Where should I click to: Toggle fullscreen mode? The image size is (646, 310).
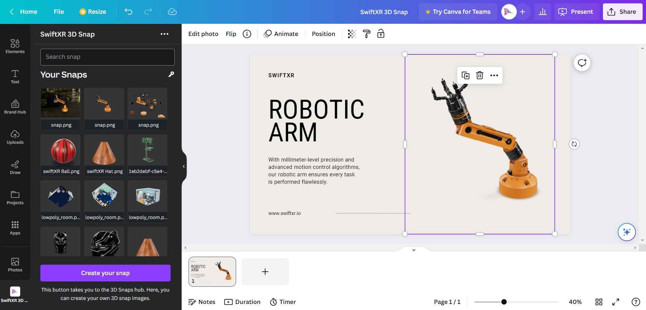[616, 302]
